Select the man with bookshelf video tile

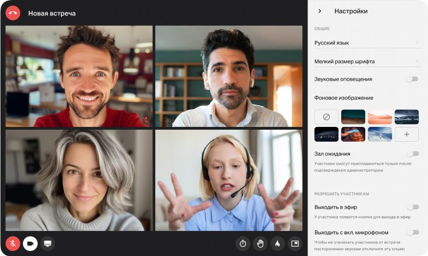pyautogui.click(x=229, y=76)
